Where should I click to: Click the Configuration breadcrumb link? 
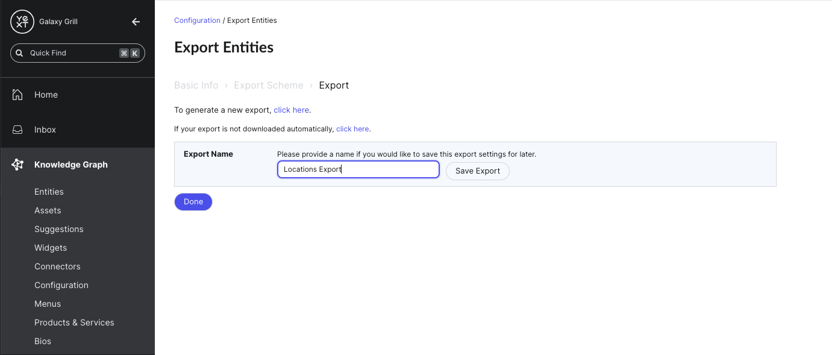(x=197, y=20)
